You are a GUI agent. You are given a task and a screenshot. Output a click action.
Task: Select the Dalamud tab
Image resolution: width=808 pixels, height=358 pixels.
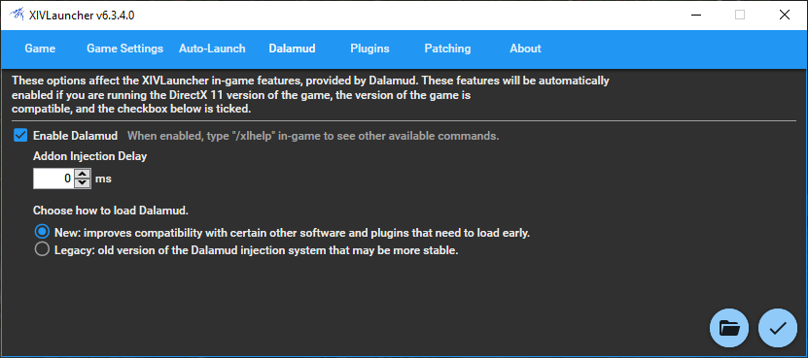292,49
